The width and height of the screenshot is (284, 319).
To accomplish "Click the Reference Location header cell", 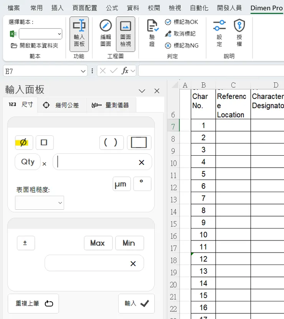I will pyautogui.click(x=233, y=104).
